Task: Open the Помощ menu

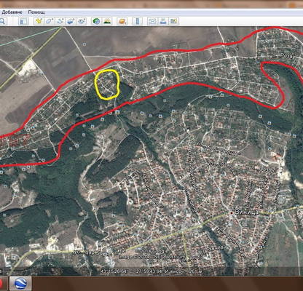Action: point(36,12)
